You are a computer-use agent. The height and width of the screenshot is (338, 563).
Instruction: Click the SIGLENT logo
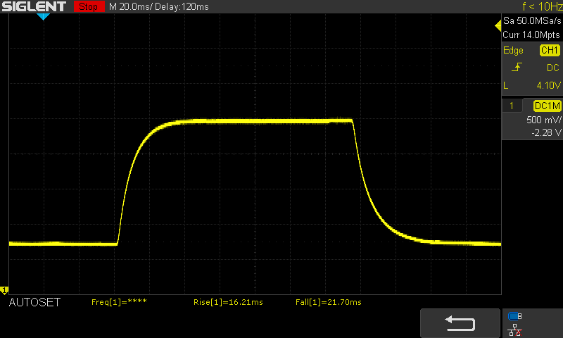click(x=34, y=6)
